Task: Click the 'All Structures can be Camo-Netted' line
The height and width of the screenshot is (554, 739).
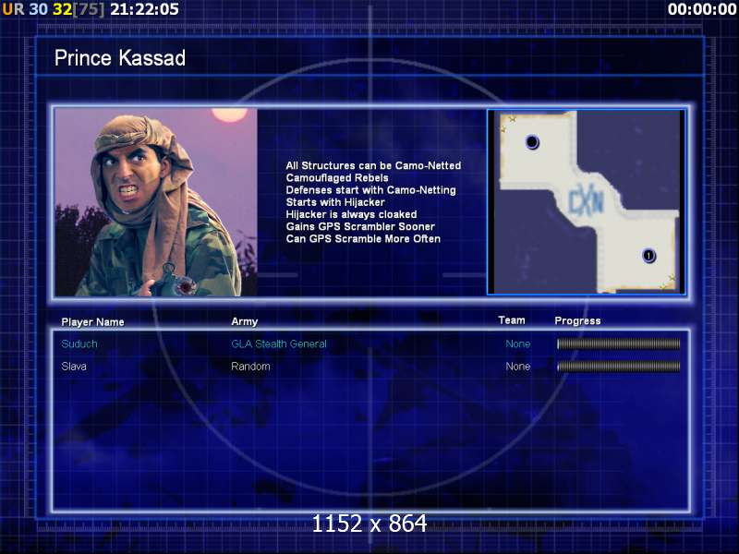Action: pyautogui.click(x=374, y=166)
